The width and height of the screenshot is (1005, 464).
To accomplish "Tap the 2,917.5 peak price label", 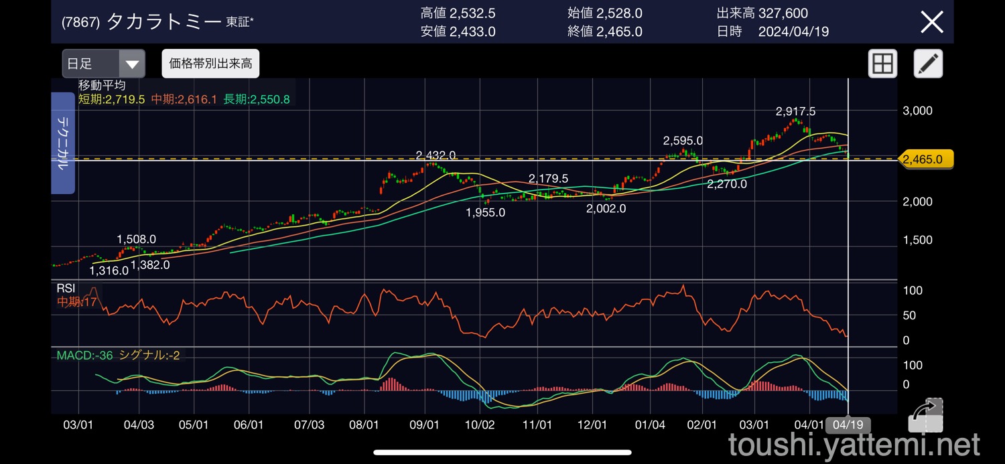I will point(795,112).
